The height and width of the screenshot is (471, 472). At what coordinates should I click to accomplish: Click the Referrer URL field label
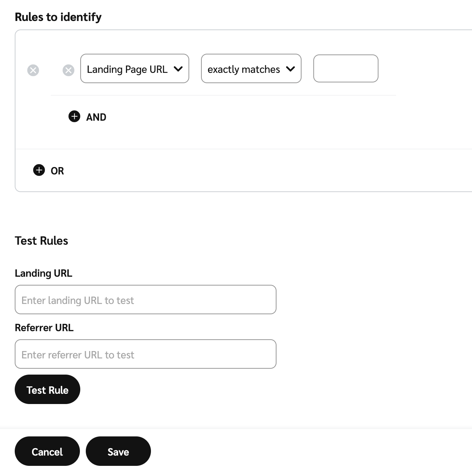point(44,327)
